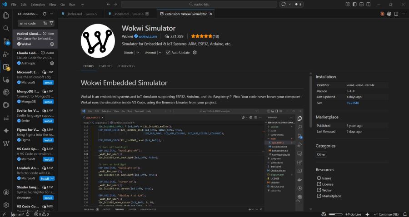Viewport: 409px width, 217px height.
Task: Toggle the bottom panel visibility
Action: coord(362,5)
